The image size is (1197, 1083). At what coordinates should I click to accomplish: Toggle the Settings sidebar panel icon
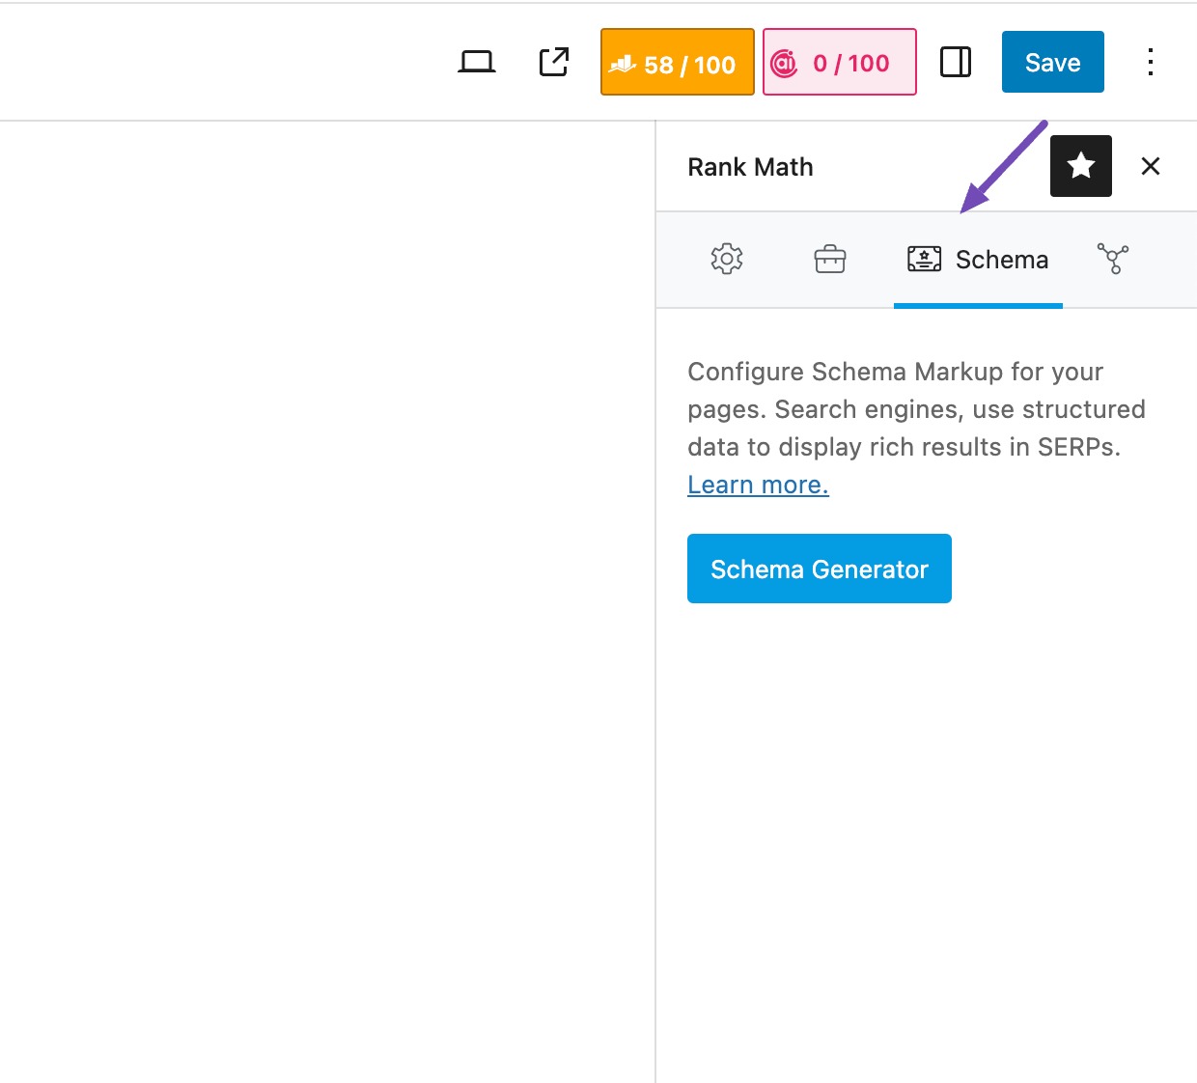coord(956,63)
